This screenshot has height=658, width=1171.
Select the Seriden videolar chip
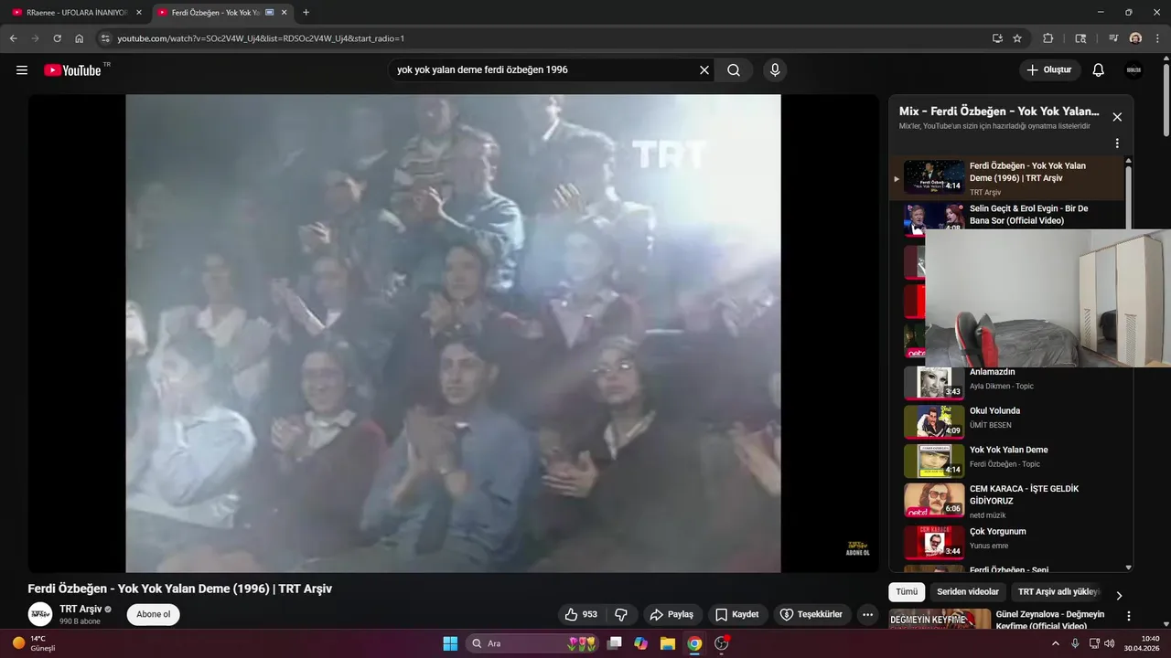(x=968, y=592)
